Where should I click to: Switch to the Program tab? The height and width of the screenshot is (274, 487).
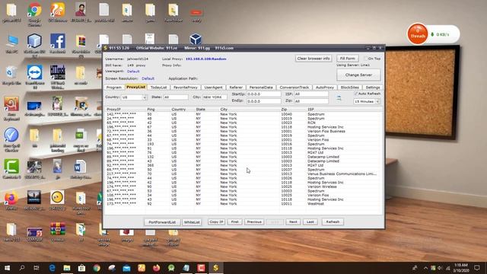[113, 88]
